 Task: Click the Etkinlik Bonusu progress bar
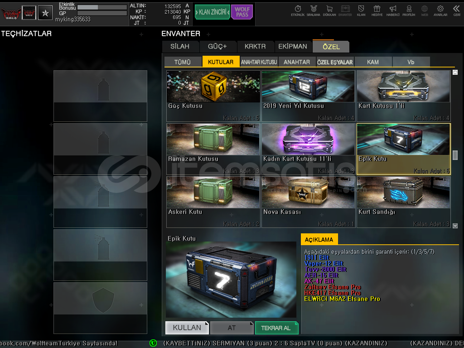pyautogui.click(x=102, y=7)
